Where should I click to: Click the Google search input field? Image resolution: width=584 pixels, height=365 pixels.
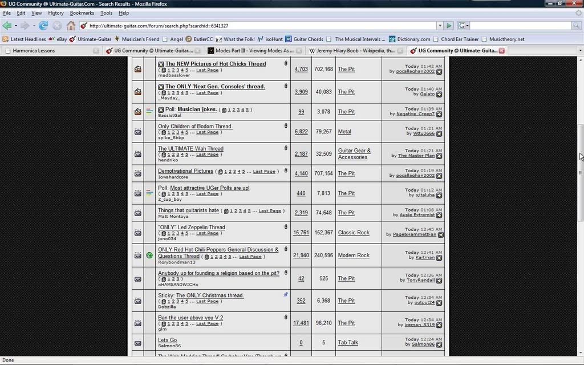(x=521, y=26)
